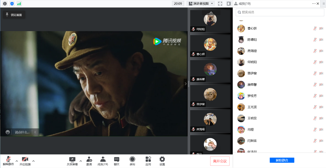Click the muted mic icon on 康雨馨's video tile
Viewport: 326px width, 168px height.
point(193,79)
